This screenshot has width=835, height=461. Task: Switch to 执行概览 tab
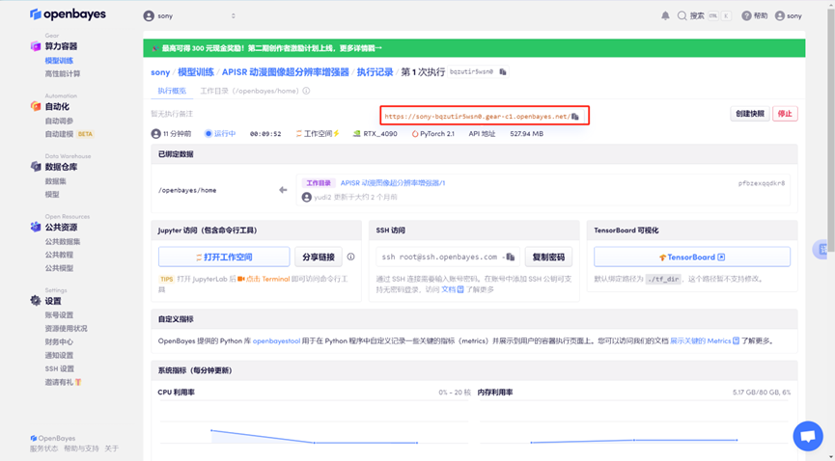click(172, 91)
